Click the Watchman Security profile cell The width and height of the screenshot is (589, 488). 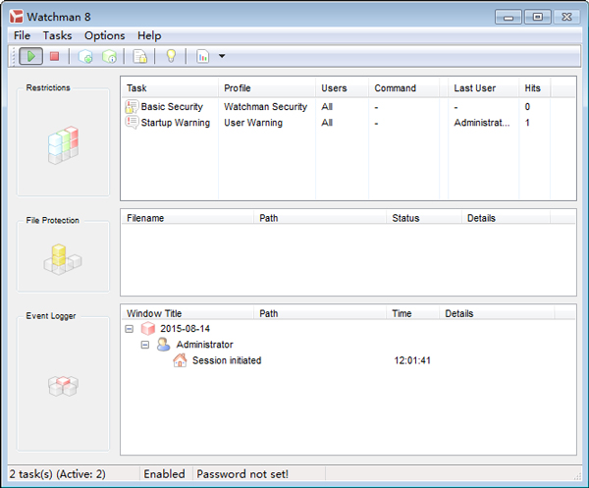(266, 107)
